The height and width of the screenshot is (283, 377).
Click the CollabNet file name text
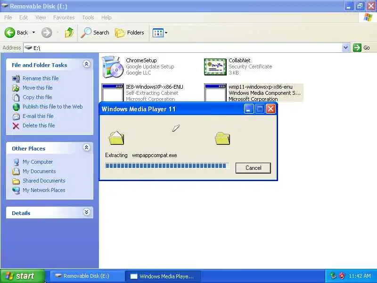click(x=239, y=60)
